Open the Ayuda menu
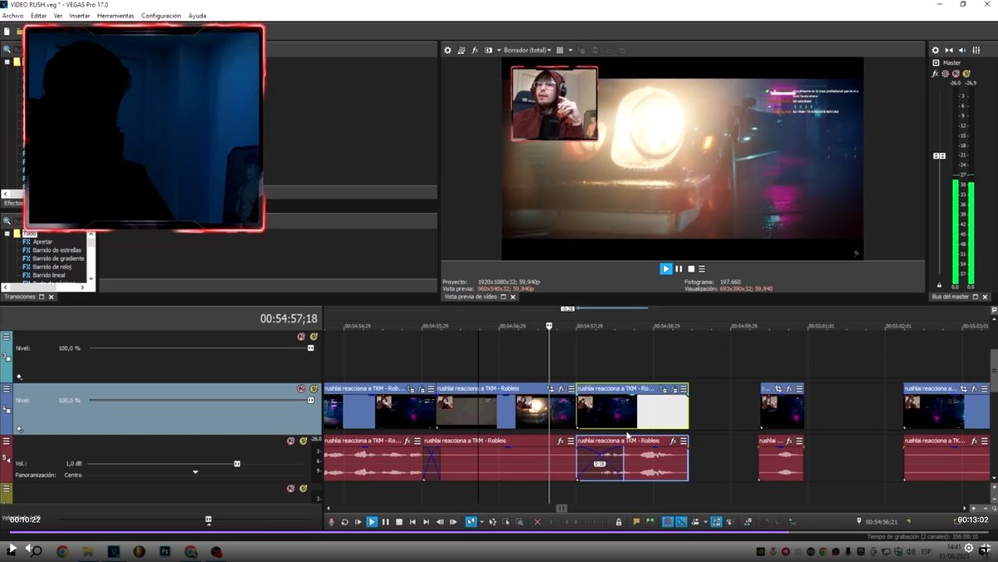The image size is (998, 562). point(197,16)
